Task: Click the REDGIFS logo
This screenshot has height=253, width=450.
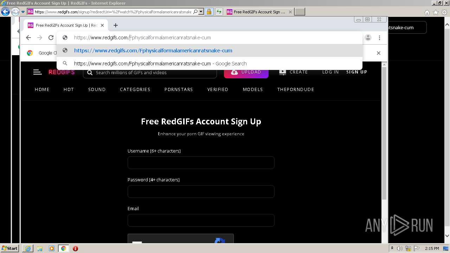Action: tap(62, 72)
